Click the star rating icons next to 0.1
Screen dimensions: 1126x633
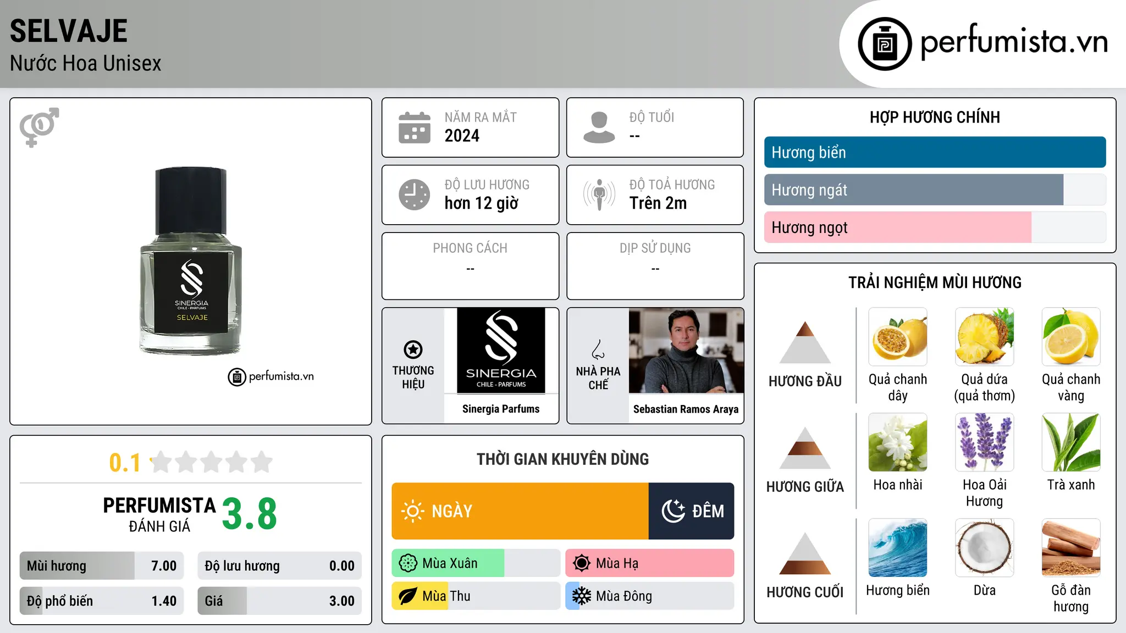[211, 462]
